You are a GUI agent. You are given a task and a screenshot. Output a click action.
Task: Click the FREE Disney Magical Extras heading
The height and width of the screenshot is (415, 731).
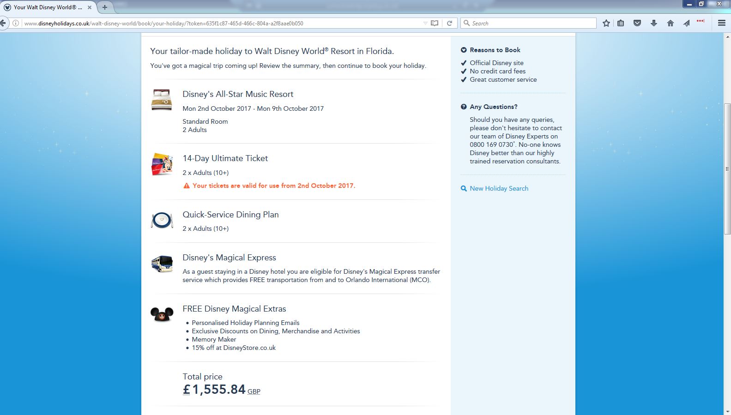234,309
